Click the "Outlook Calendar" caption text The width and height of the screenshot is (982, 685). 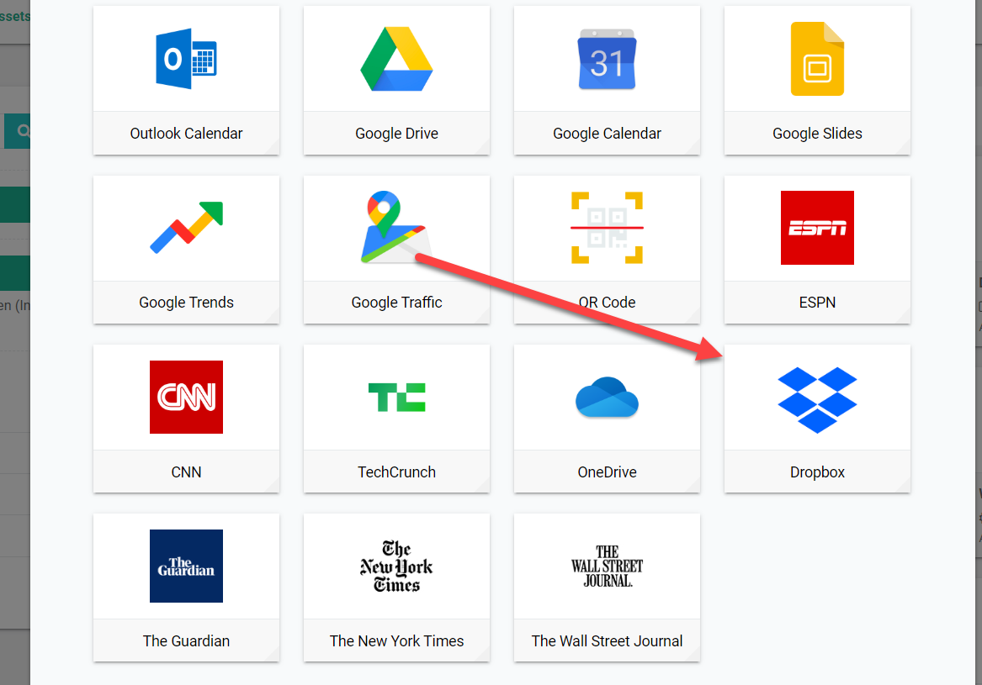coord(186,134)
